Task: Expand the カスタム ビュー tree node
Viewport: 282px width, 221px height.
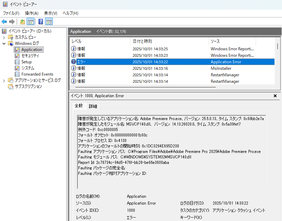Action: 4,37
